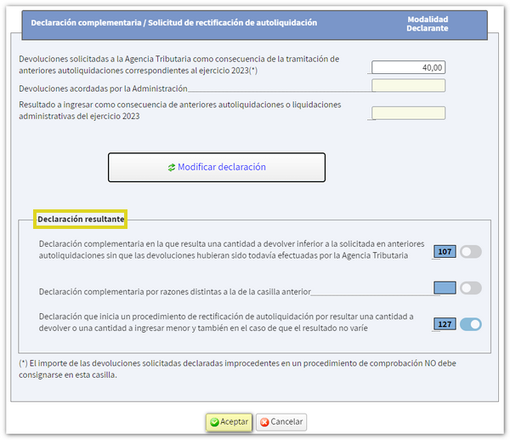This screenshot has width=510, height=440.
Task: Click the Modalidad Declarante header label
Action: point(428,24)
